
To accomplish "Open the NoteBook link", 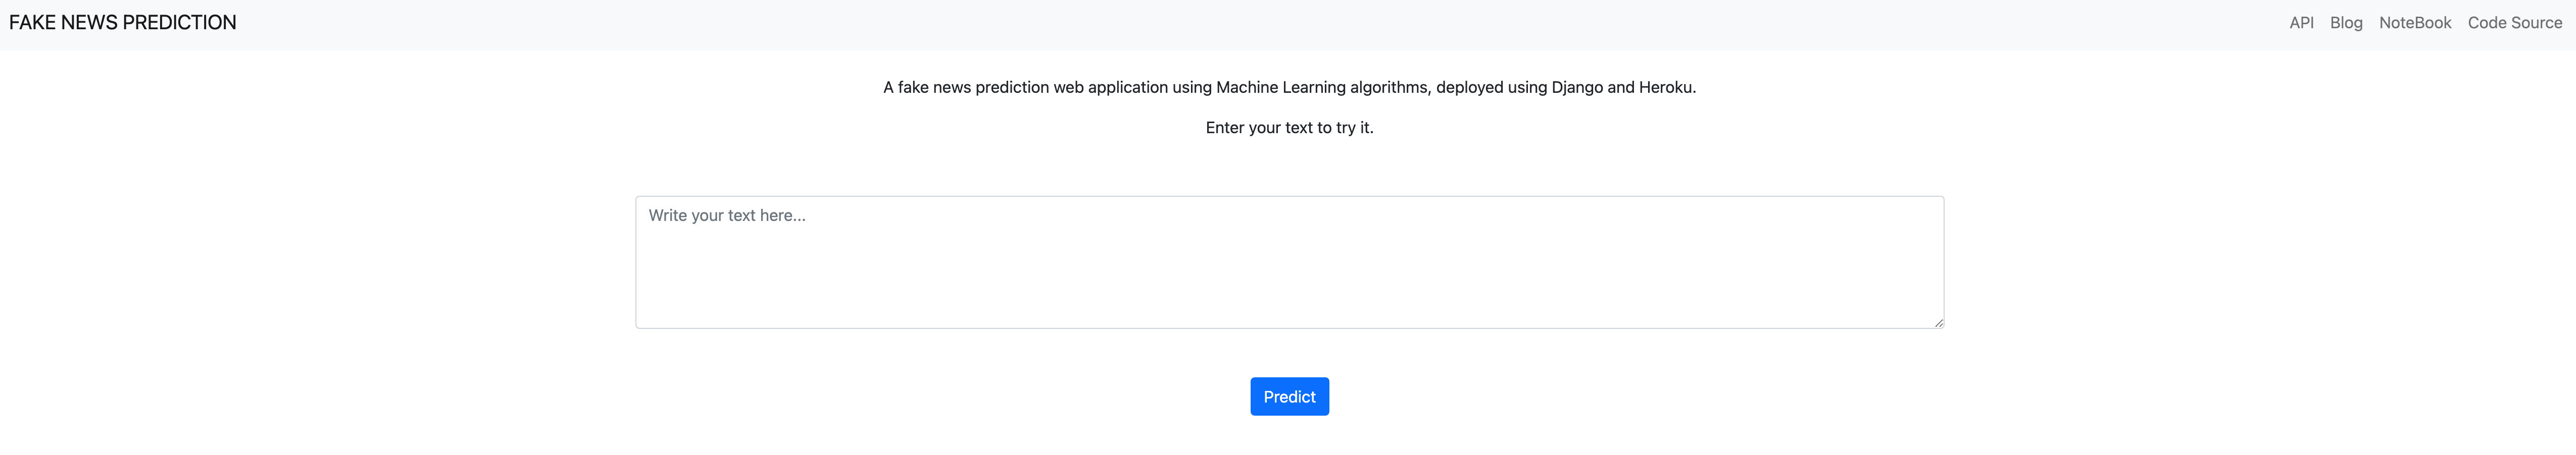I will click(x=2415, y=23).
